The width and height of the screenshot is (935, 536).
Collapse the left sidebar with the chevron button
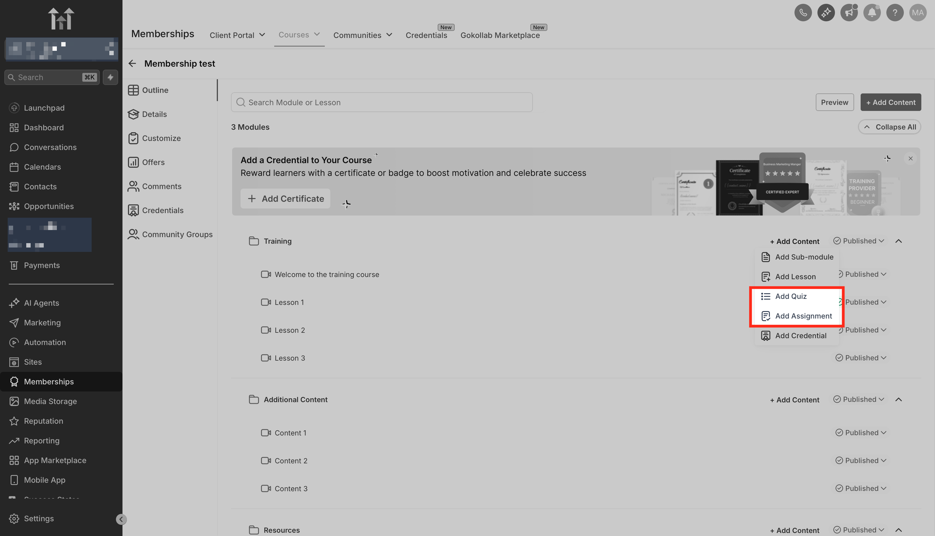pyautogui.click(x=121, y=519)
